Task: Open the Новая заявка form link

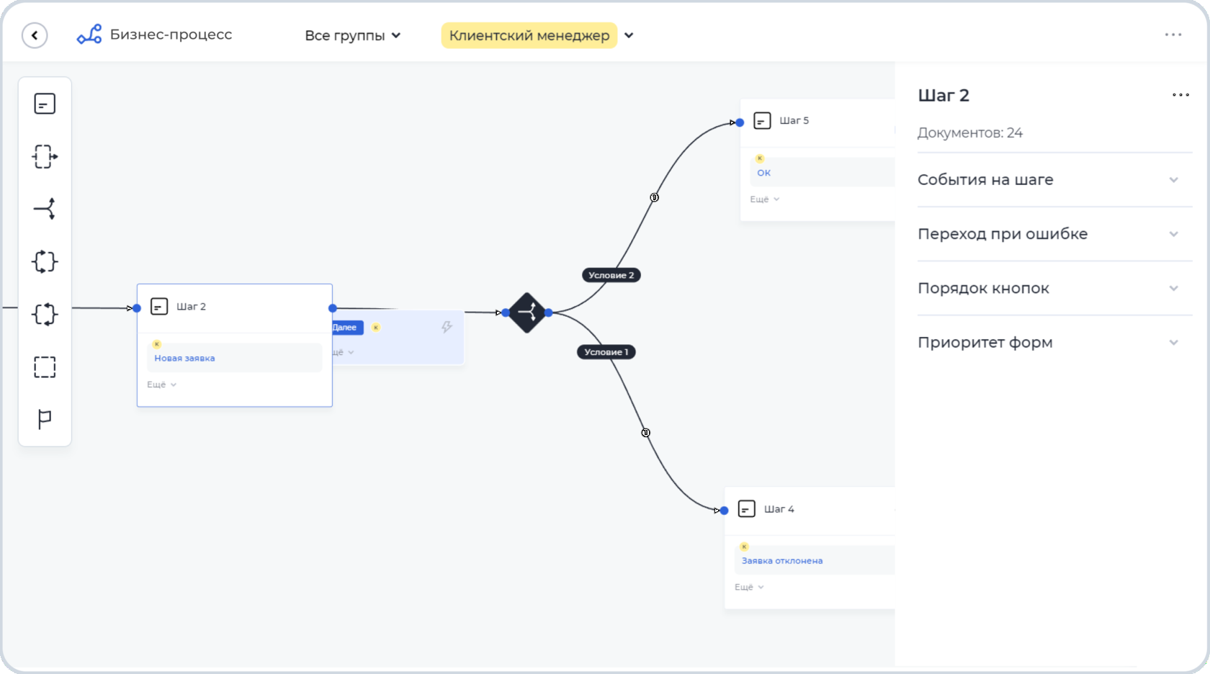Action: (184, 358)
